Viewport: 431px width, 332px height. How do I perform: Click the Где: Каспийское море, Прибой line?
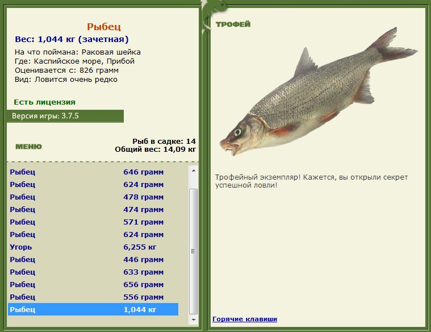click(75, 61)
